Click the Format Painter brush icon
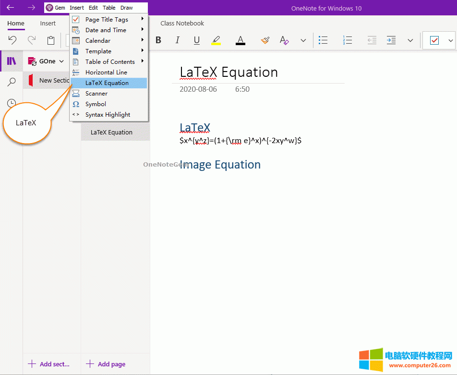Viewport: 457px width, 375px height. tap(265, 40)
